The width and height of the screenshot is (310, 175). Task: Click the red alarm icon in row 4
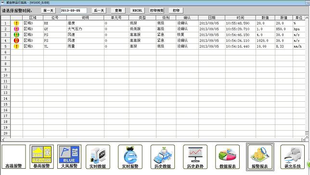(16, 40)
